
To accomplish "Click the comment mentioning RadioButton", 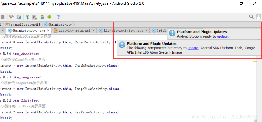I will (26, 36).
